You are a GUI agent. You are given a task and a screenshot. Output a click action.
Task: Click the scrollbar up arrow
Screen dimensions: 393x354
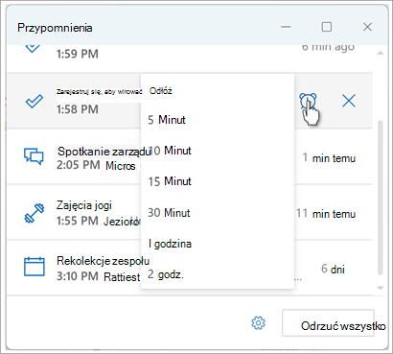pyautogui.click(x=380, y=53)
